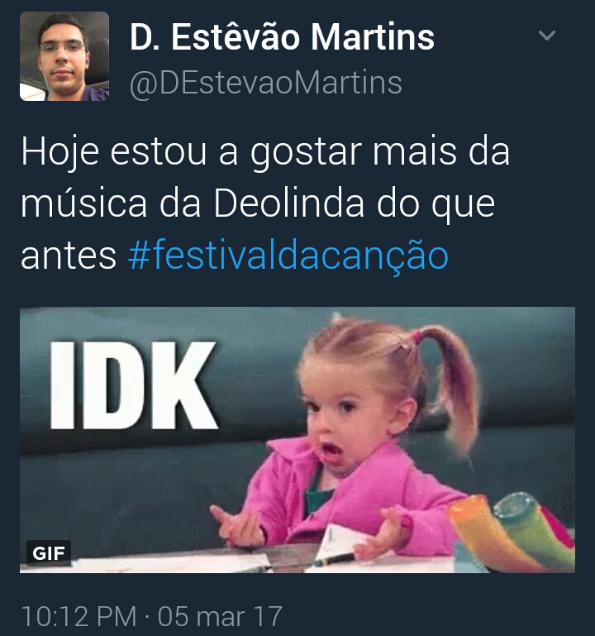Click the word música in the tweet

point(84,203)
